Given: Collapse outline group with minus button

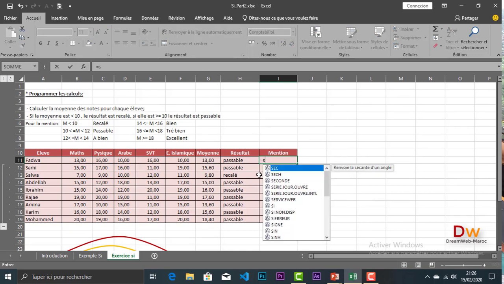Looking at the screenshot, I should [3, 227].
